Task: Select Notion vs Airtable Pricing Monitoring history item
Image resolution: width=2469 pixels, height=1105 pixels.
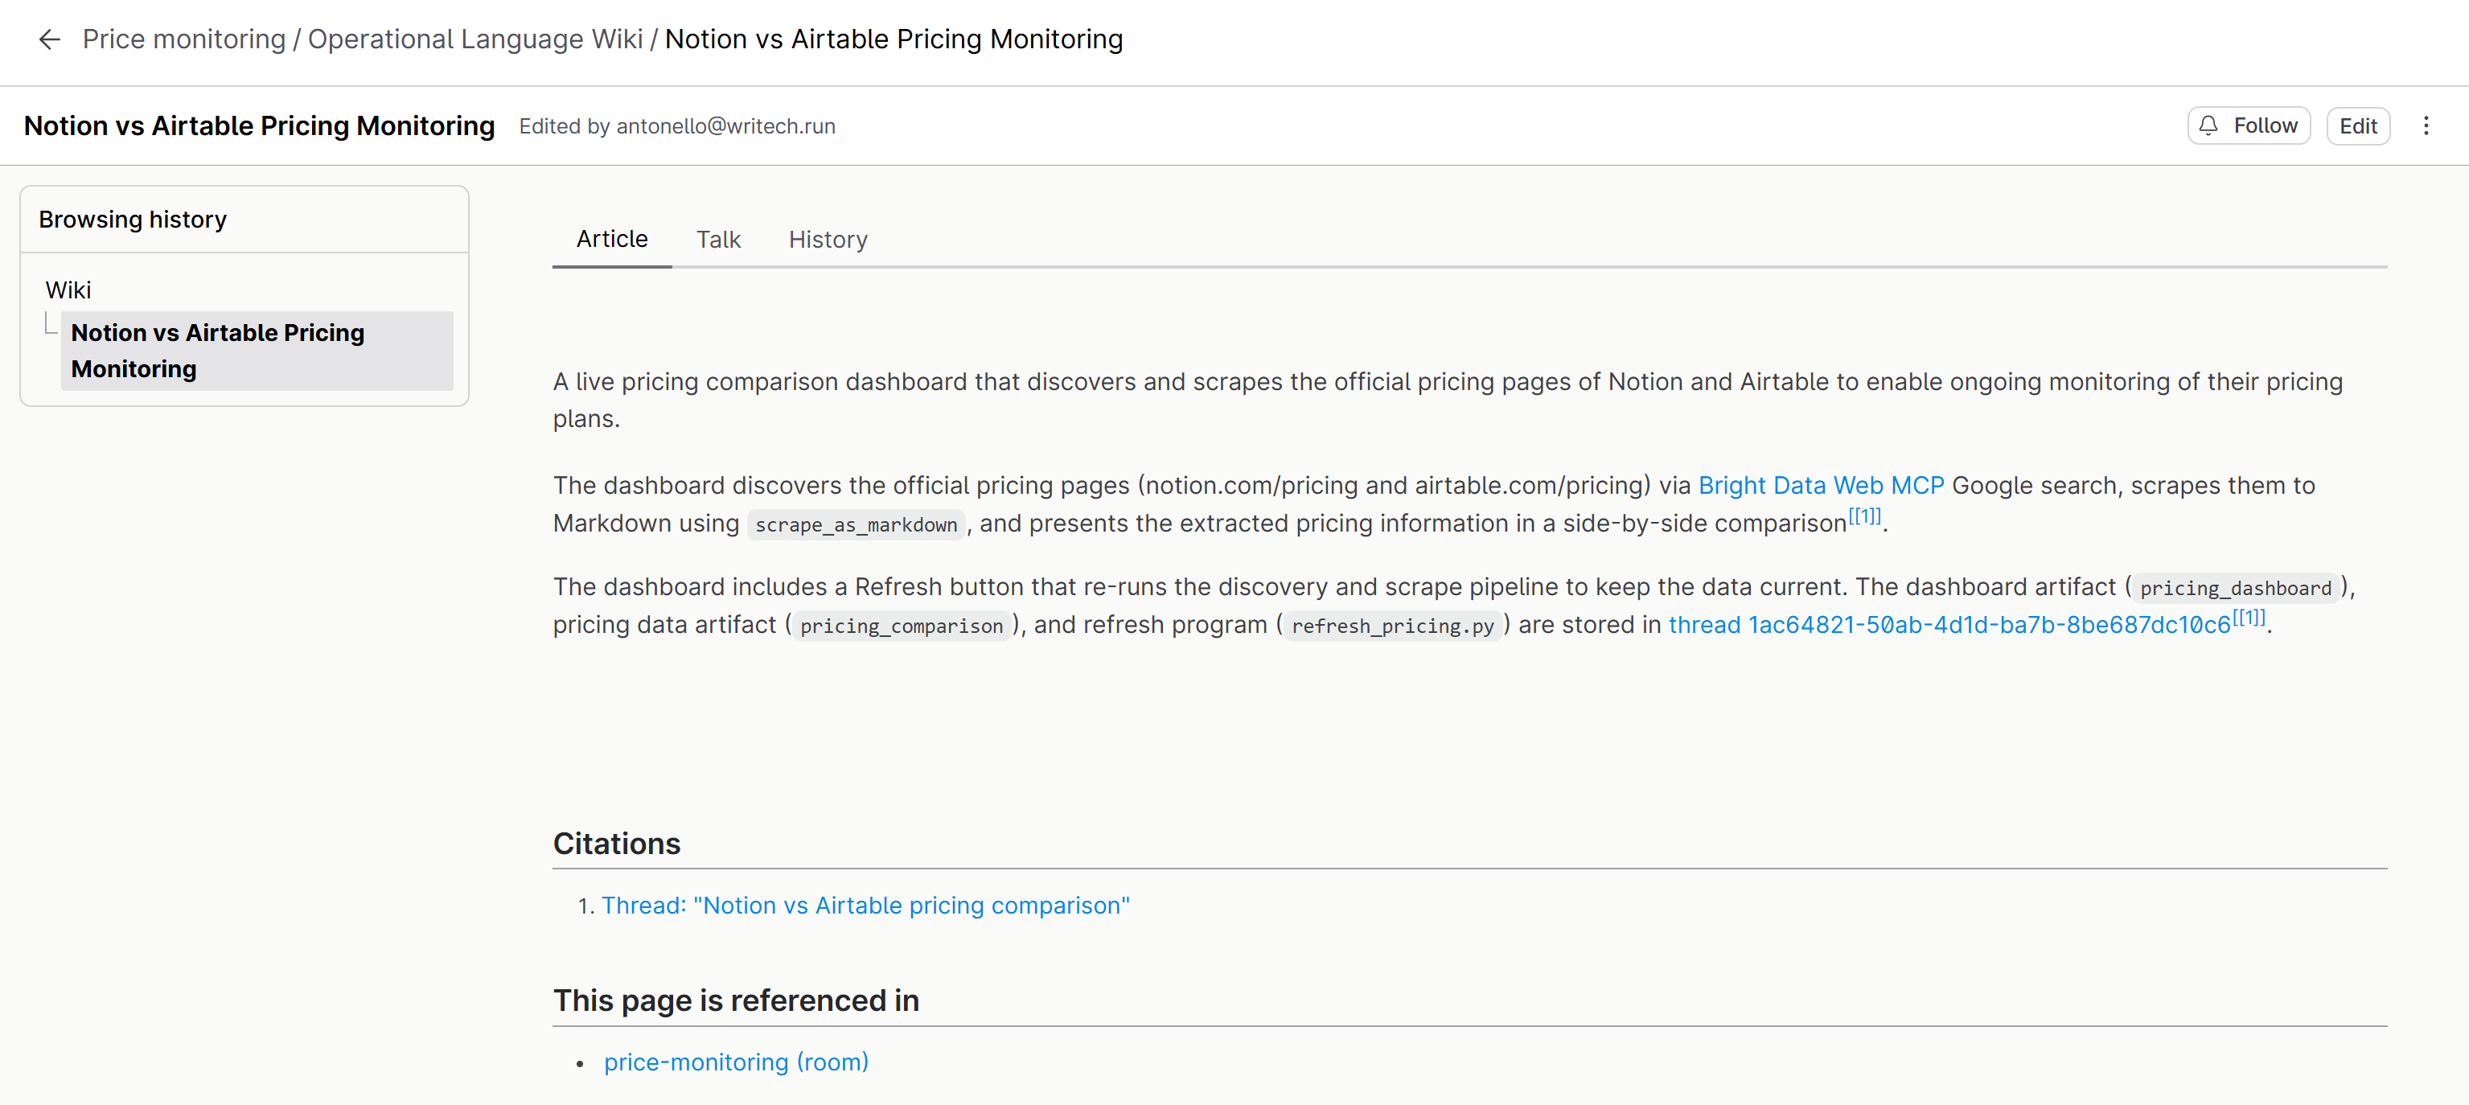Action: point(257,351)
